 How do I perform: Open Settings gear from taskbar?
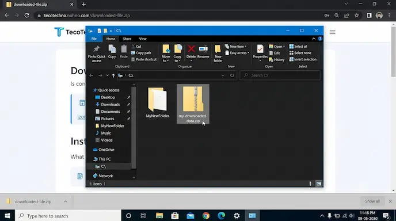coord(237,216)
